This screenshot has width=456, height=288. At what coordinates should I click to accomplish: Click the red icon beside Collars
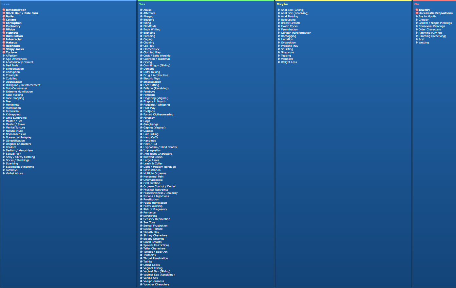(x=4, y=20)
